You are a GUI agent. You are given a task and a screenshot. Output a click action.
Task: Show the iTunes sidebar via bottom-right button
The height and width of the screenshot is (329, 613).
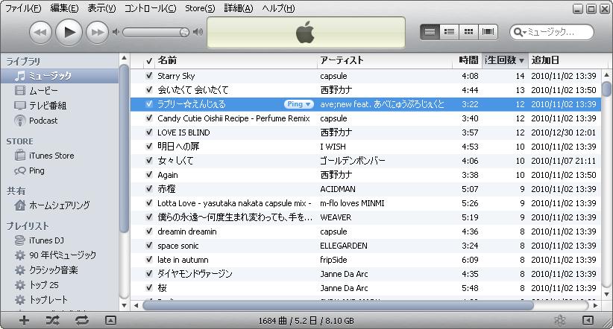588,320
